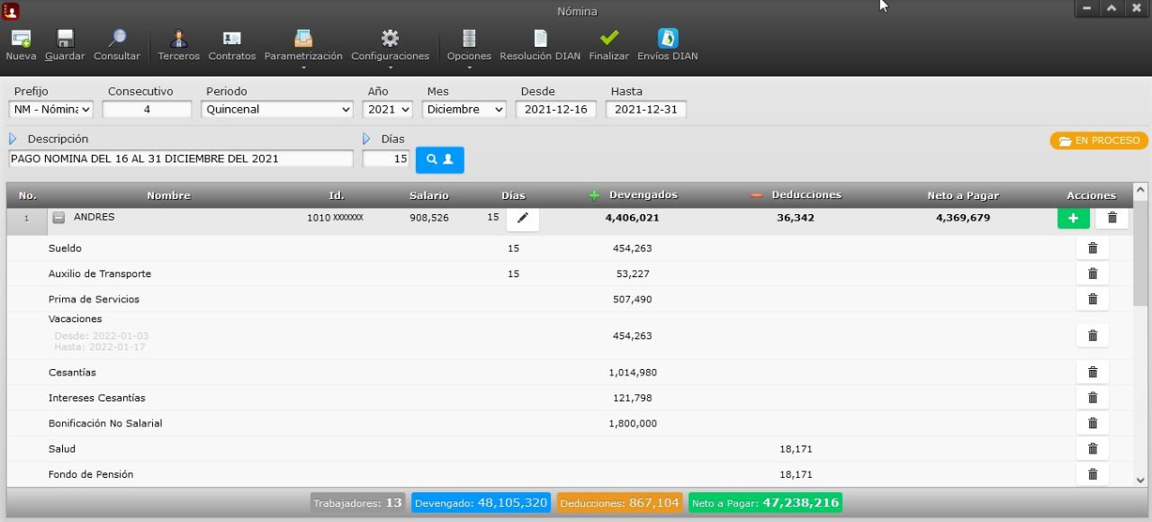Toggle the Descripción arrow expander

click(x=13, y=139)
